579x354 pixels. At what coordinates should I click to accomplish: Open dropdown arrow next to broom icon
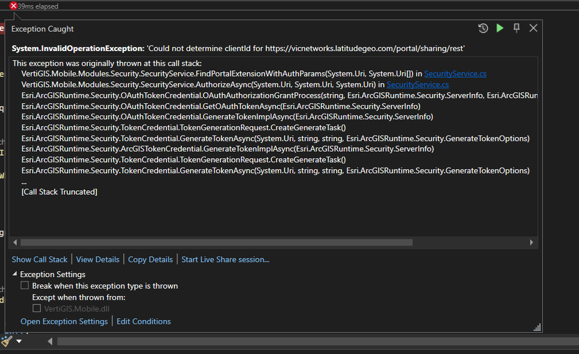[19, 341]
